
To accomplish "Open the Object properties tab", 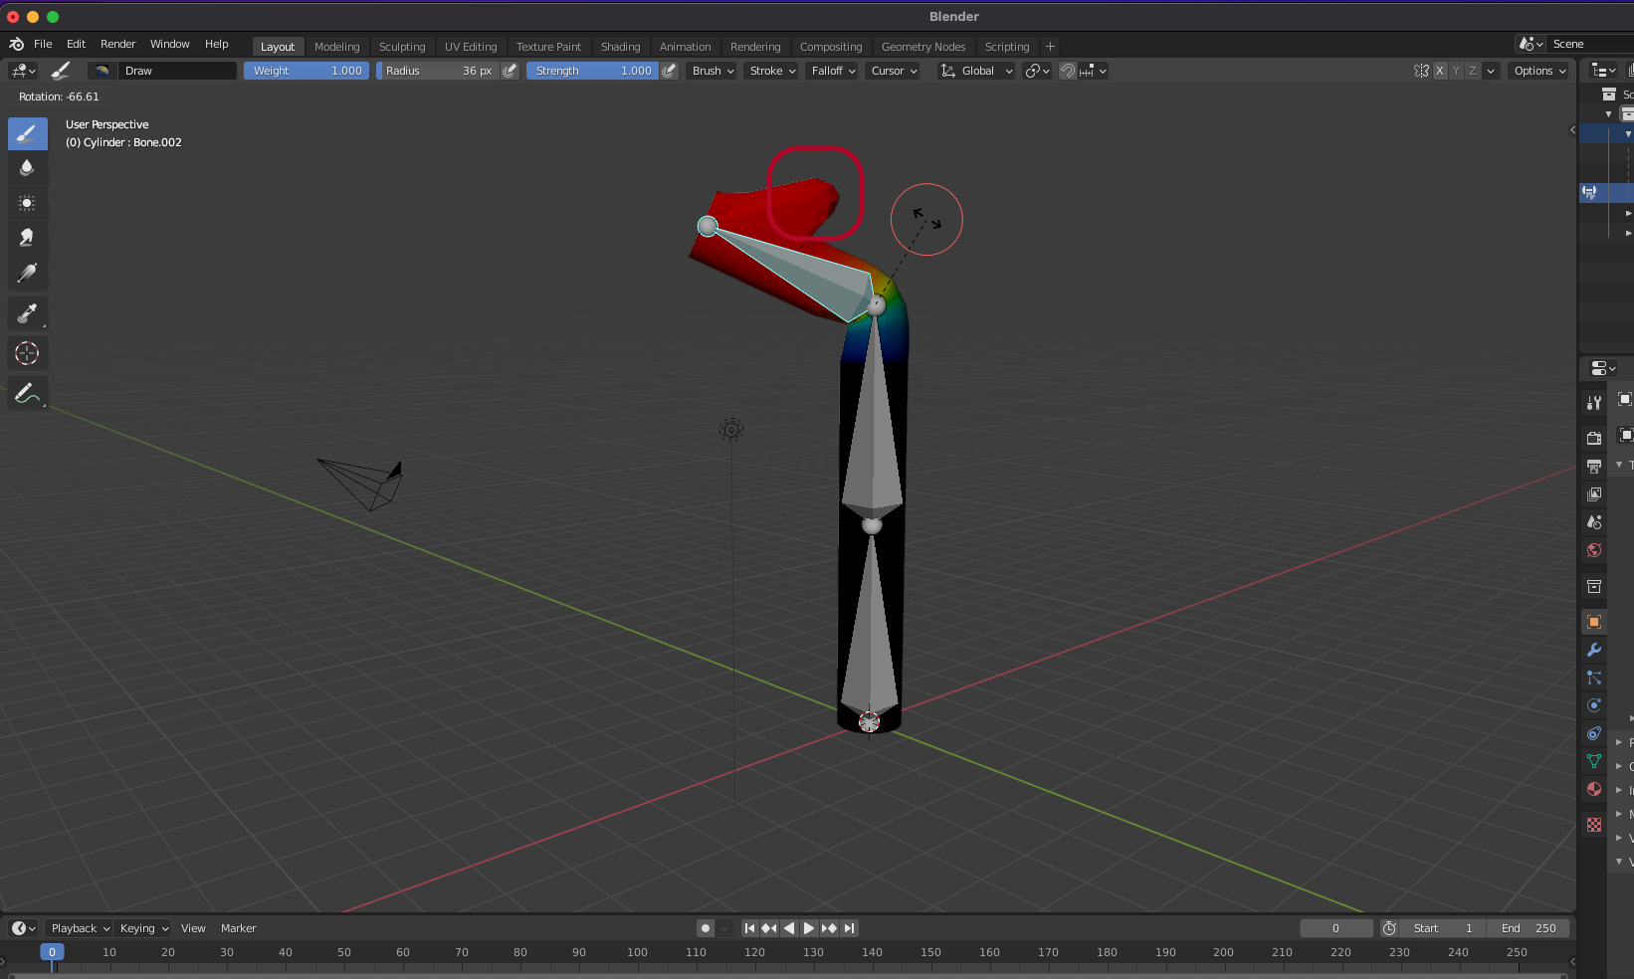I will pyautogui.click(x=1593, y=622).
